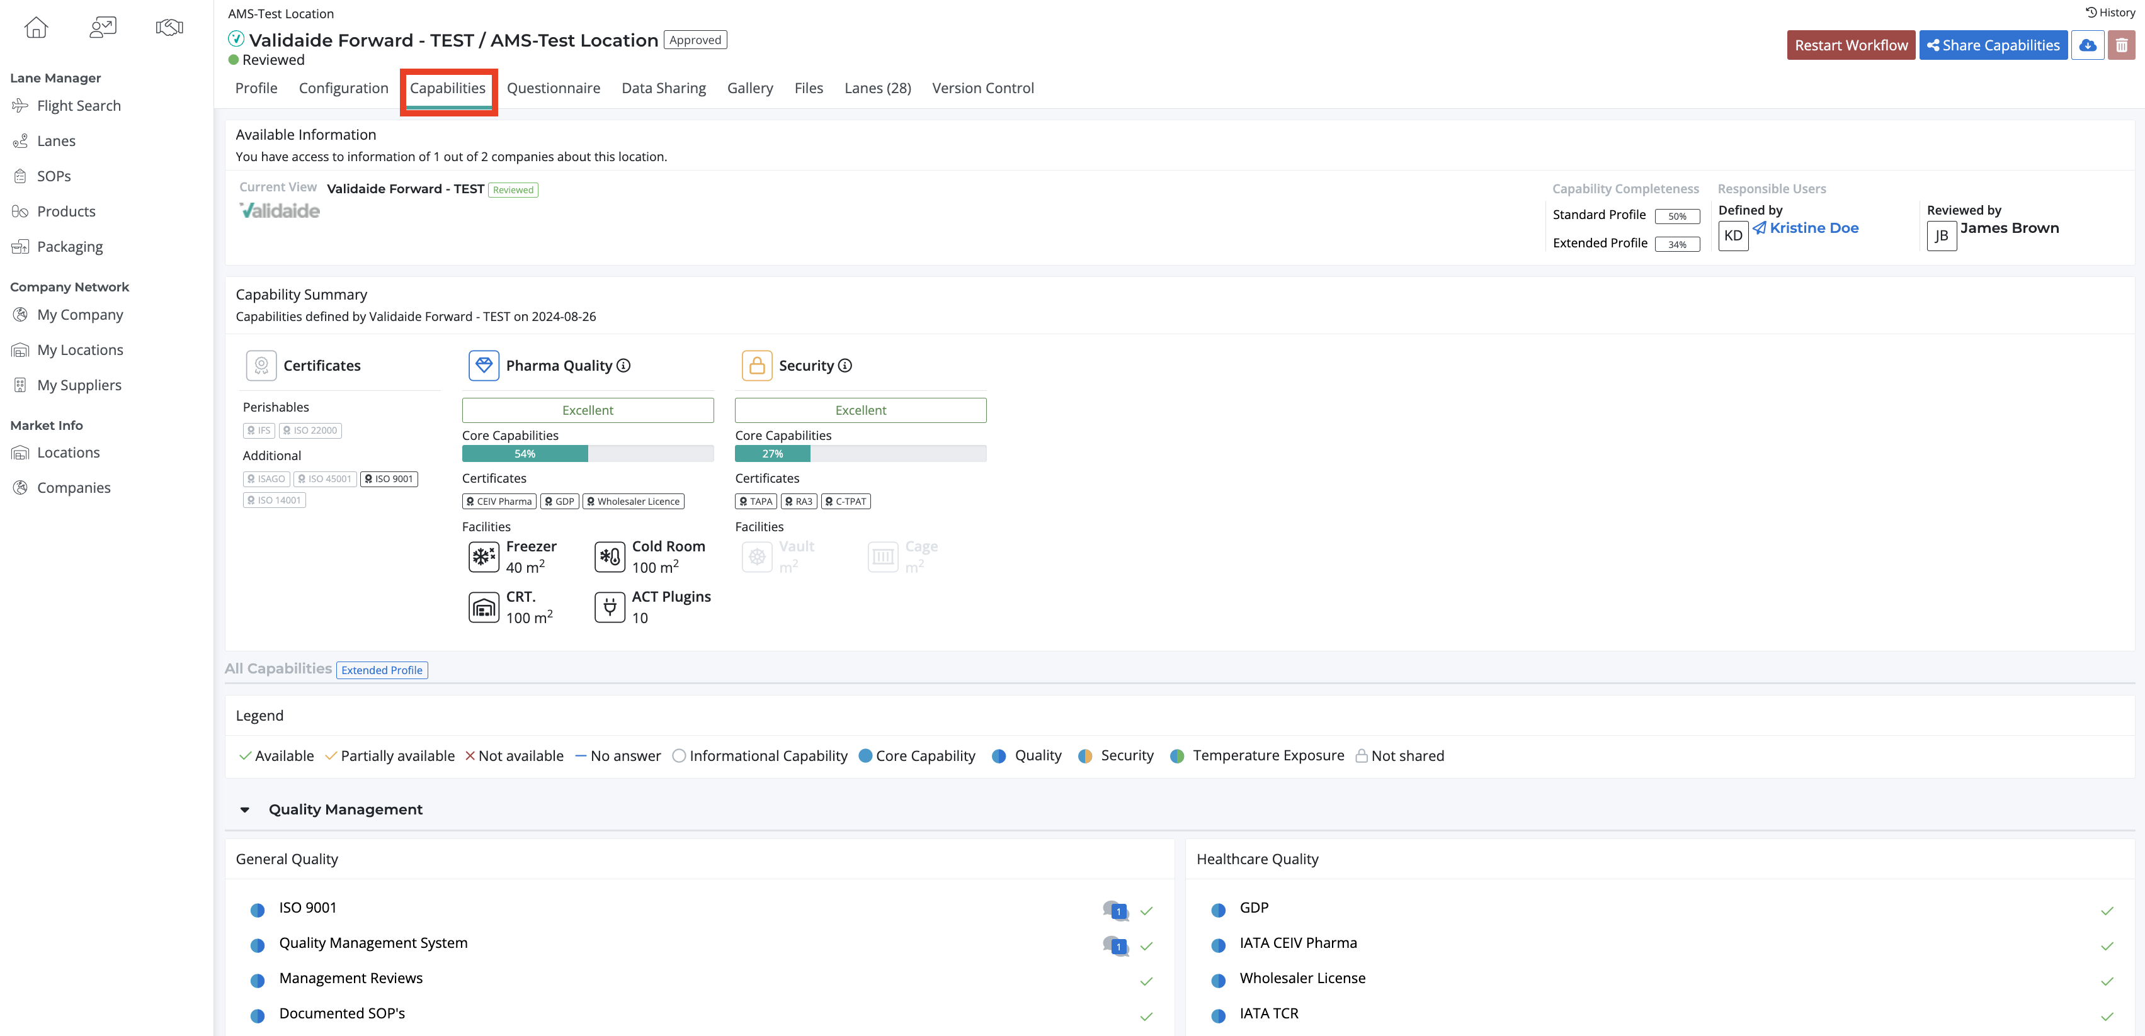Screen dimensions: 2145x1036
Task: Click the KD avatar box
Action: point(1734,235)
